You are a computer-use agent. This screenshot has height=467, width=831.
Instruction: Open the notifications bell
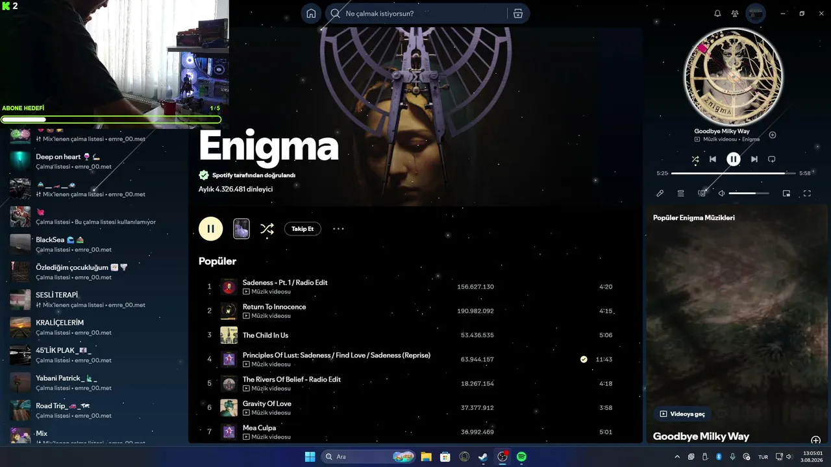point(717,14)
